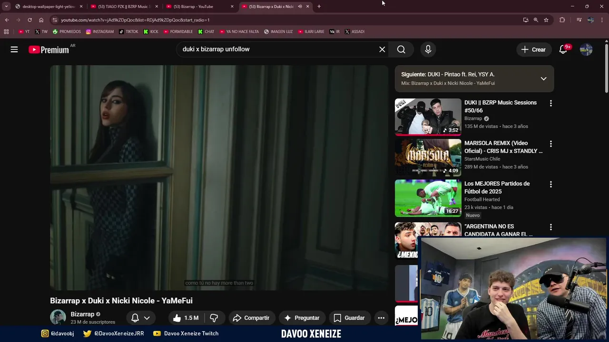Go to YouTube Premium home logo
Image resolution: width=609 pixels, height=342 pixels.
point(49,49)
